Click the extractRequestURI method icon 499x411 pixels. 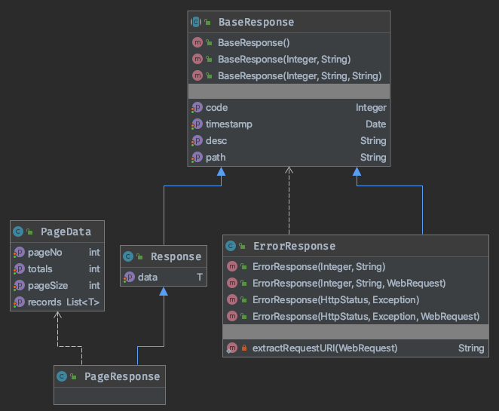[x=231, y=348]
